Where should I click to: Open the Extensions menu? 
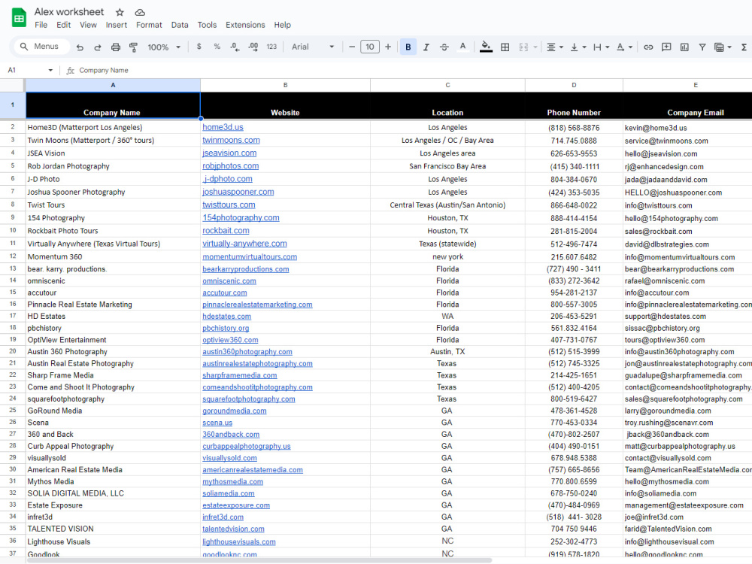[x=246, y=25]
